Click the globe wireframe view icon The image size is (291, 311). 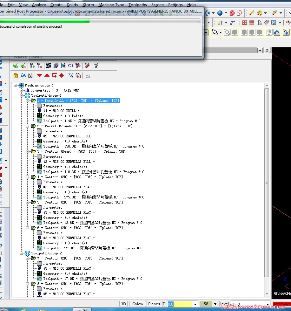tap(207, 13)
